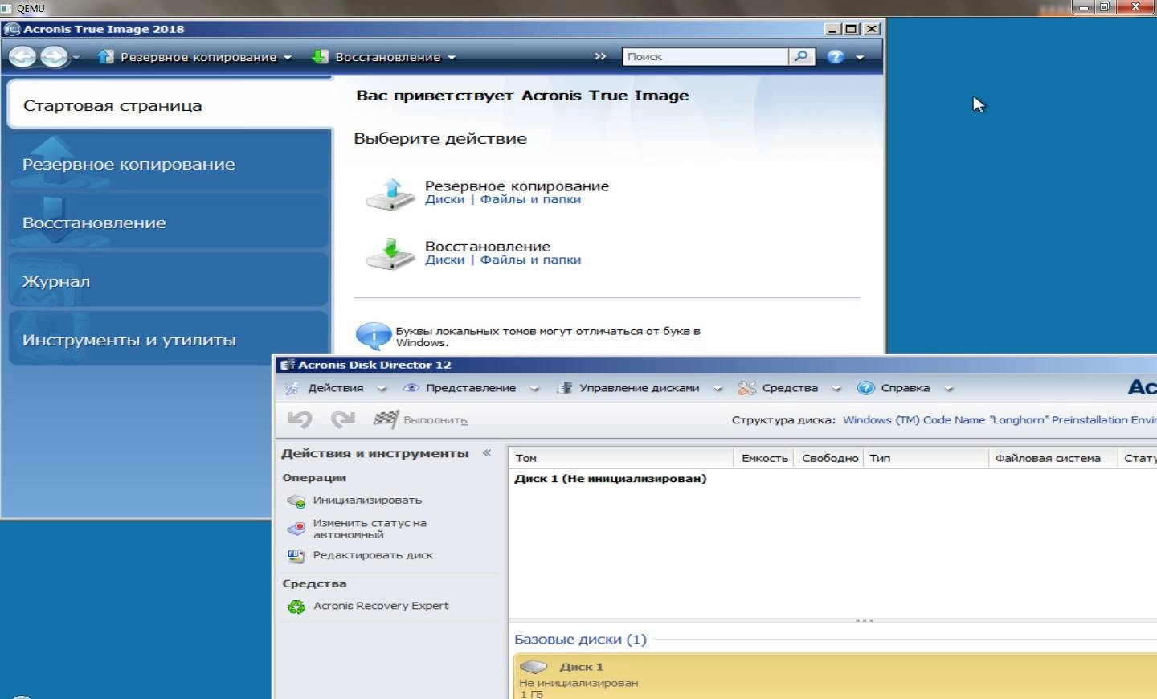Open Журнал sidebar tab
The image size is (1157, 699).
(169, 281)
